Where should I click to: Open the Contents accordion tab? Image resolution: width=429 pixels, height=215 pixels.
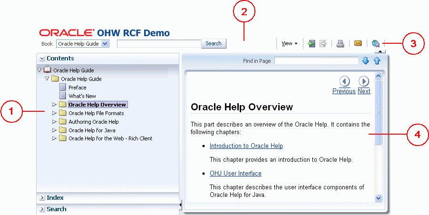(x=108, y=58)
